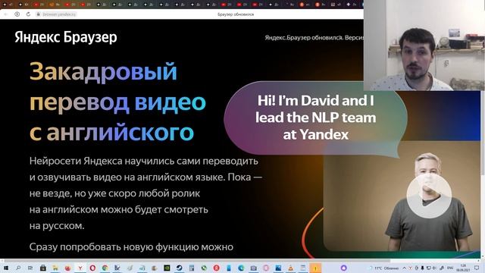Click the speech bubble 'Hi! I'm David'
This screenshot has width=485, height=273.
pyautogui.click(x=315, y=118)
